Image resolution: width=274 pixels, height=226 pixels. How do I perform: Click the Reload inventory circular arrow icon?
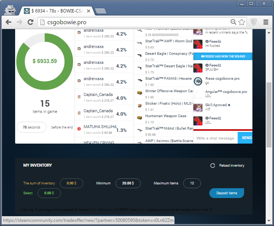click(213, 166)
